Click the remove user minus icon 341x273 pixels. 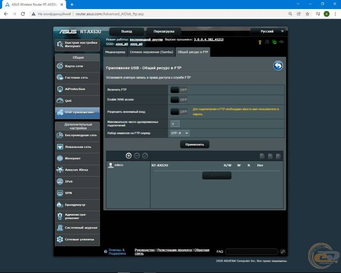click(x=137, y=156)
